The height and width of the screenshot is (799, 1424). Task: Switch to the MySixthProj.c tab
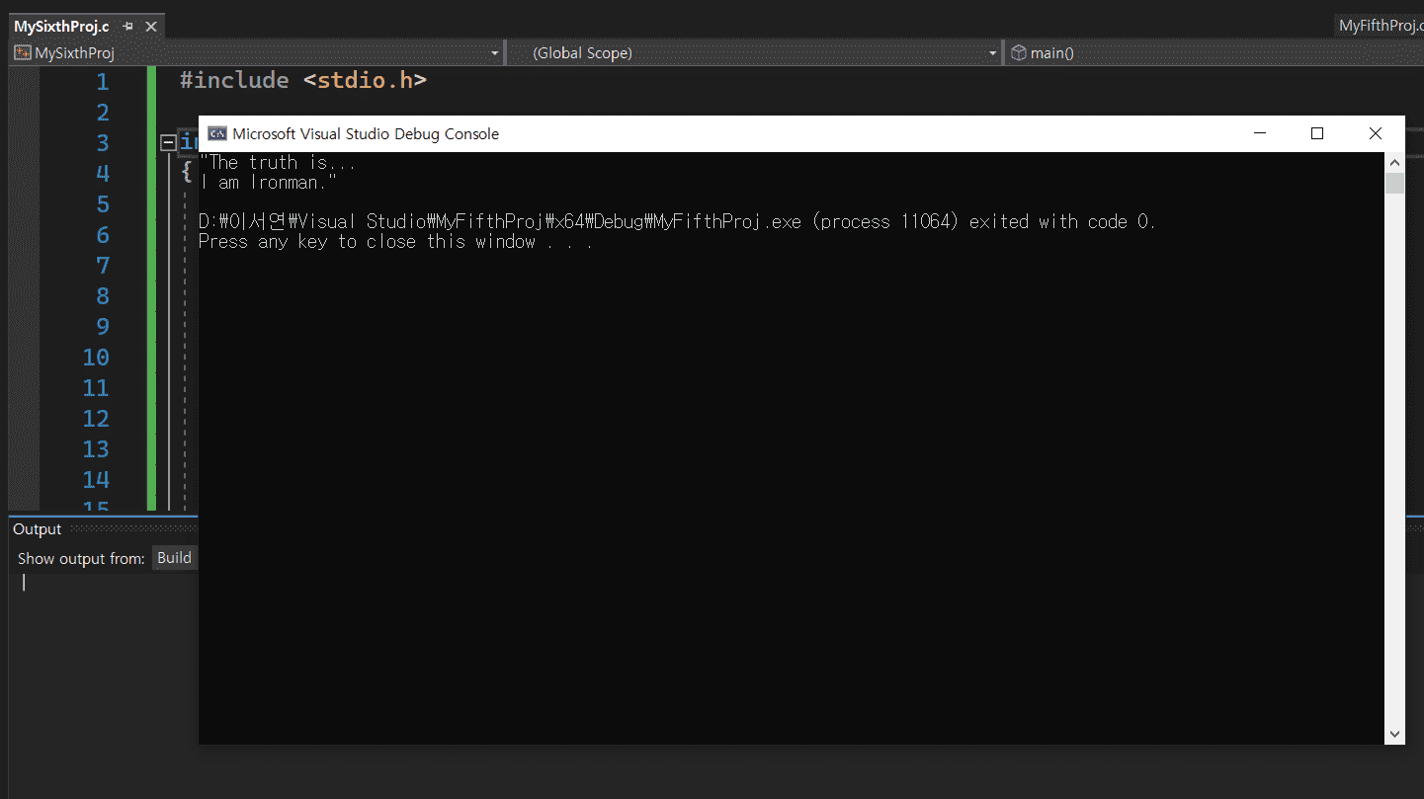click(61, 27)
